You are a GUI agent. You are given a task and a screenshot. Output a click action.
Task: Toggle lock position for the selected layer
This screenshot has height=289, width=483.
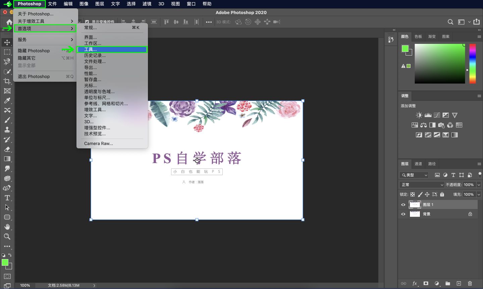click(x=427, y=194)
